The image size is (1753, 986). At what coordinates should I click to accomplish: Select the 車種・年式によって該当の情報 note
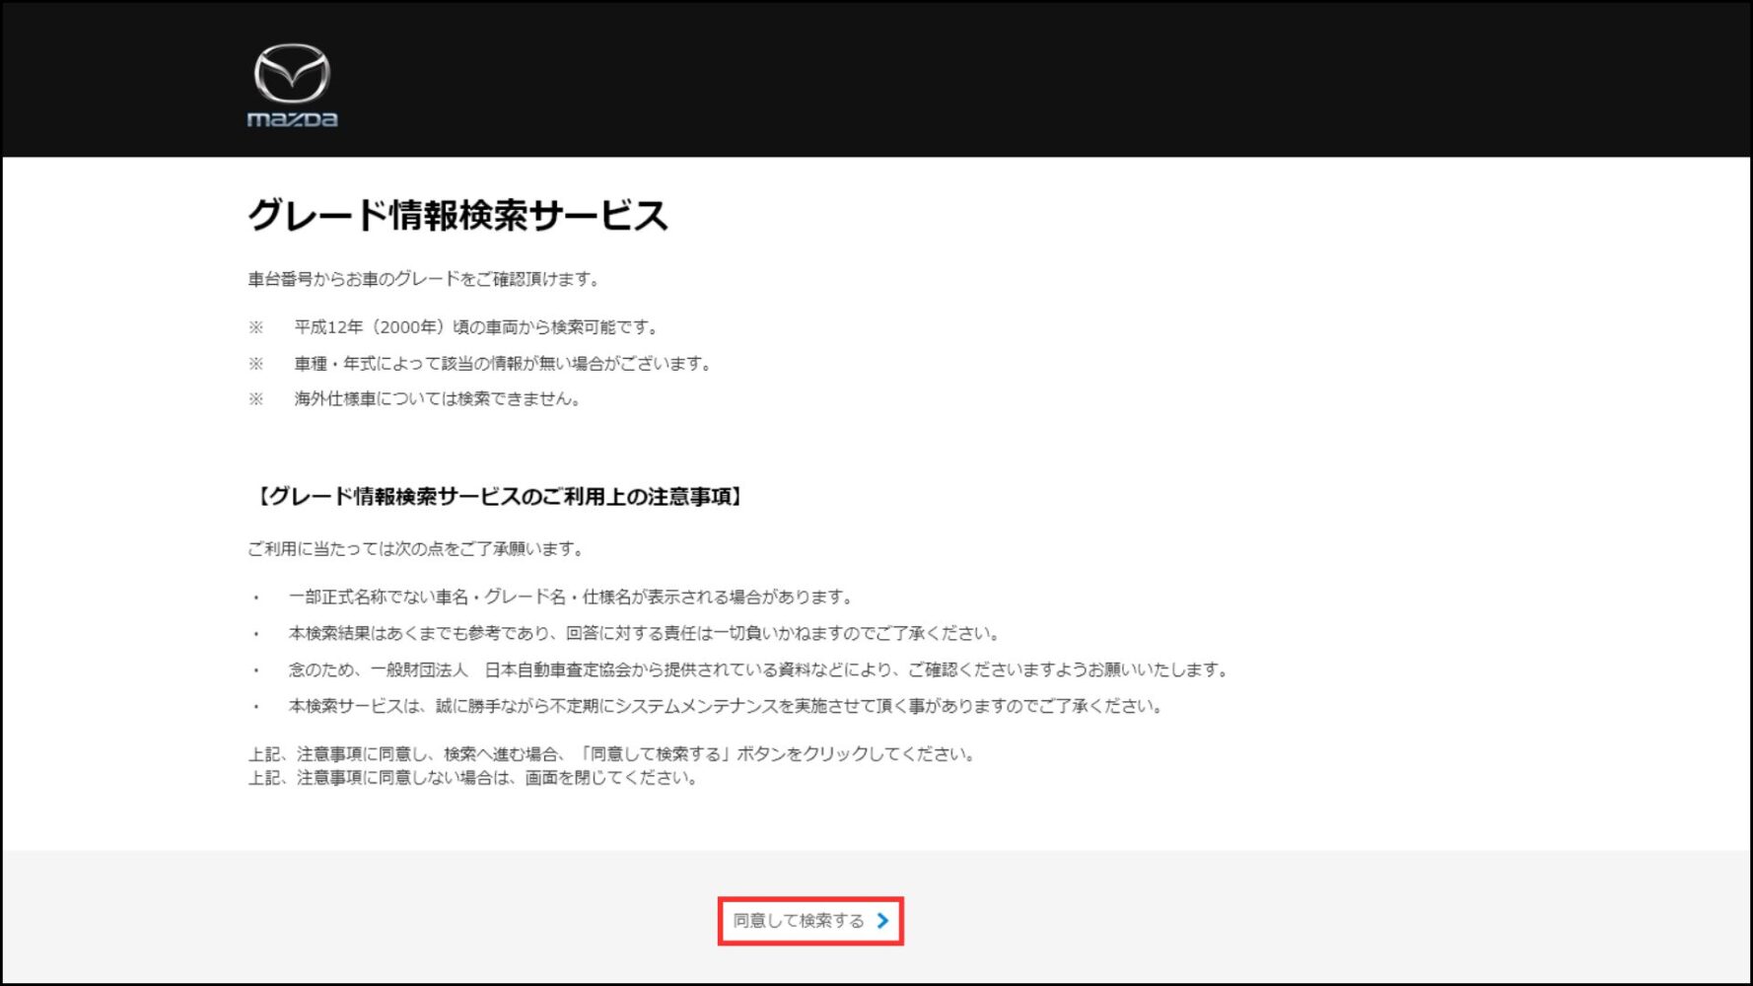click(x=503, y=364)
